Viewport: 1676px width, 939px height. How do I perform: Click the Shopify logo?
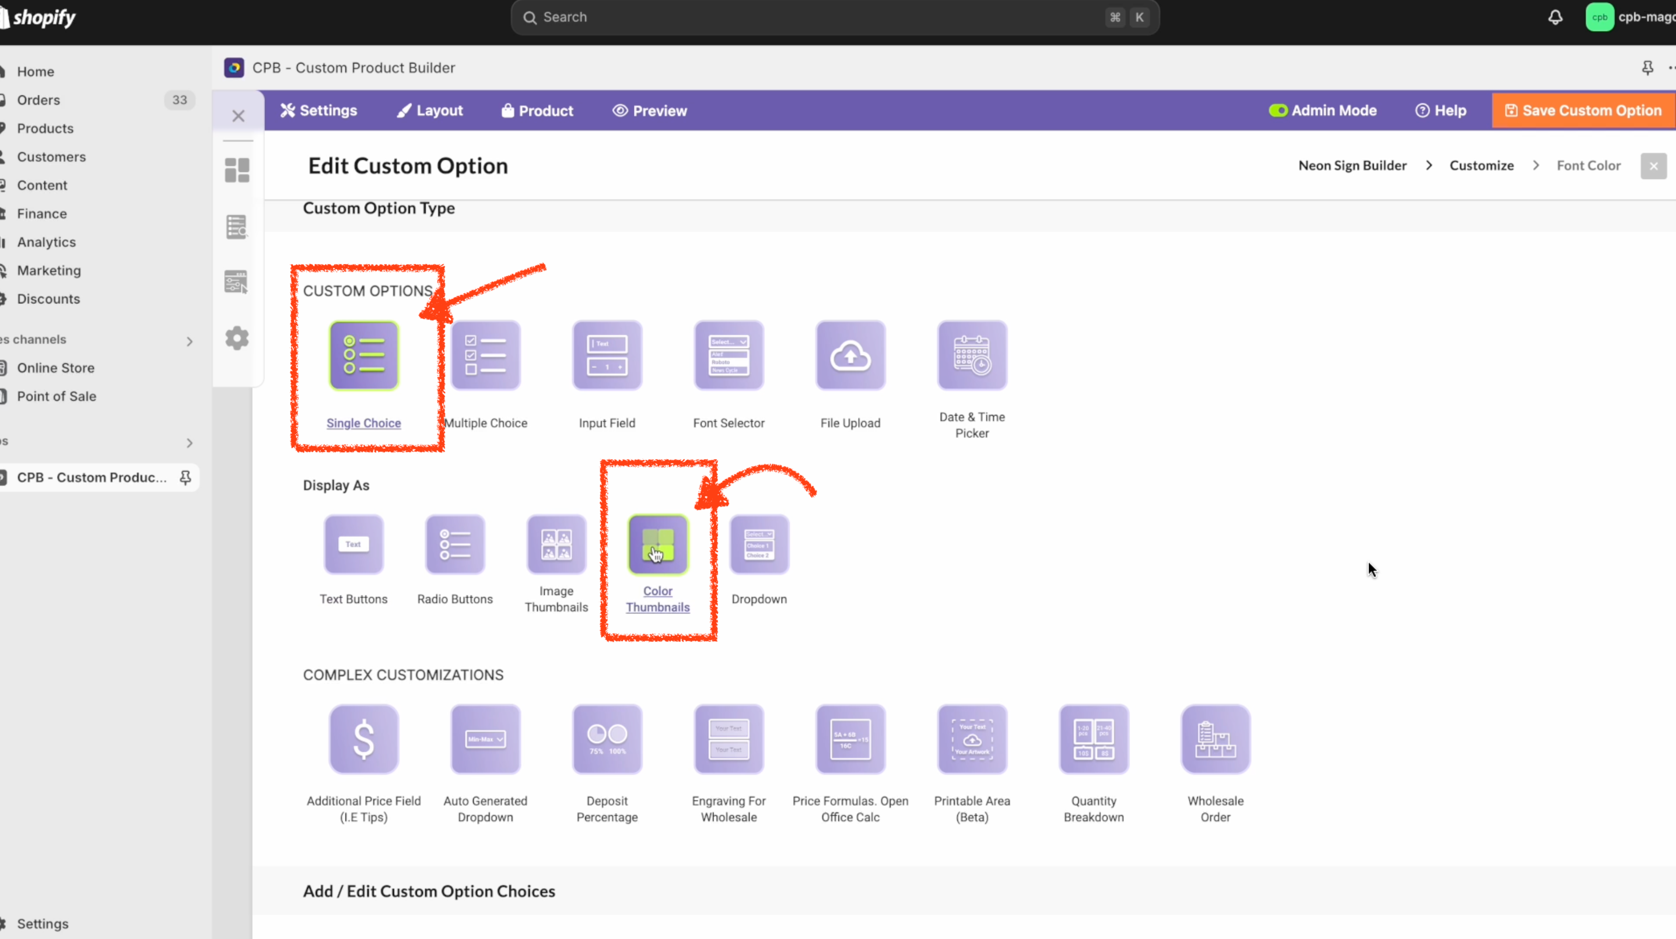[39, 18]
